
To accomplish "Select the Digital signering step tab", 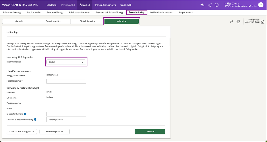I will click(87, 21).
